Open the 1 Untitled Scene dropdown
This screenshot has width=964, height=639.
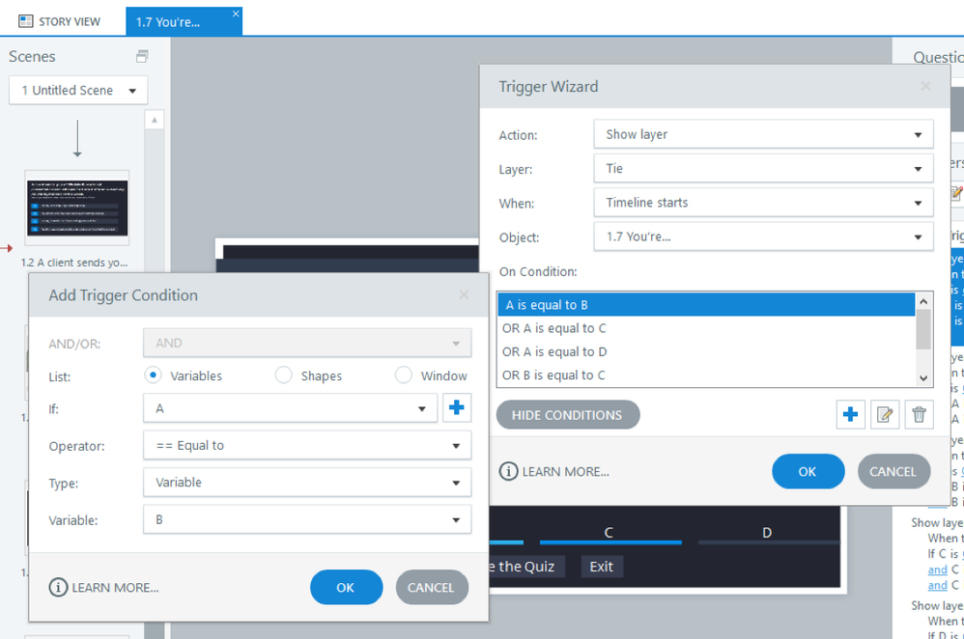(x=78, y=91)
